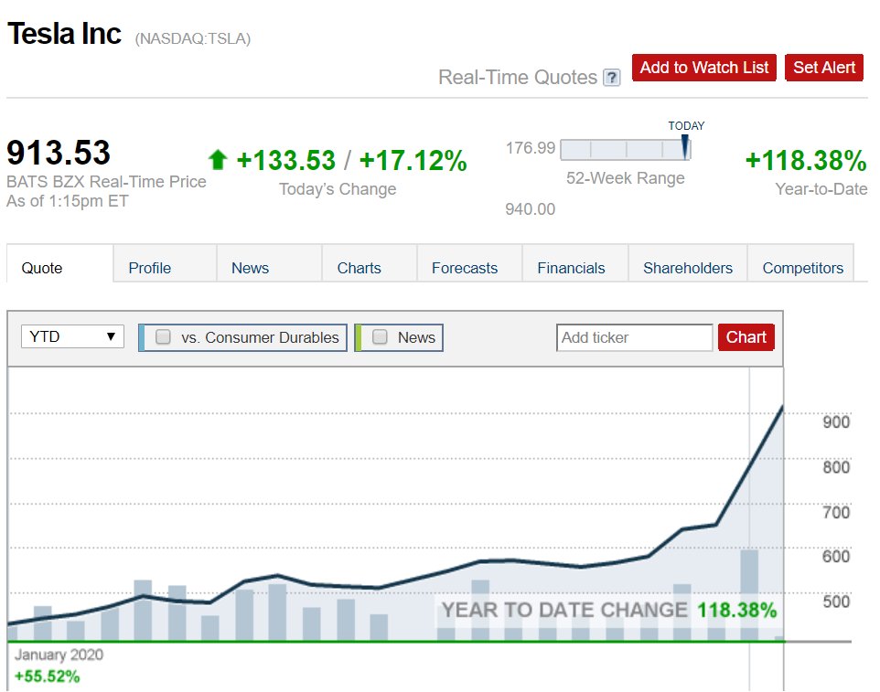Screen dimensions: 880x692
Task: Click the 900 price axis label
Action: (x=836, y=421)
